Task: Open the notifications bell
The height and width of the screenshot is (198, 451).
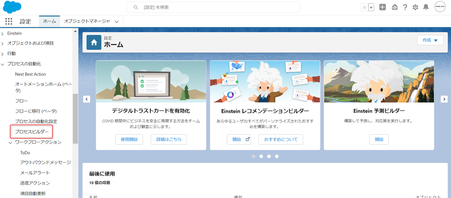Action: (x=426, y=7)
